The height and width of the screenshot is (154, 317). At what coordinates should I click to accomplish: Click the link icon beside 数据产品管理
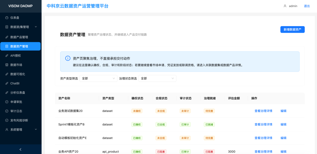coord(7,37)
